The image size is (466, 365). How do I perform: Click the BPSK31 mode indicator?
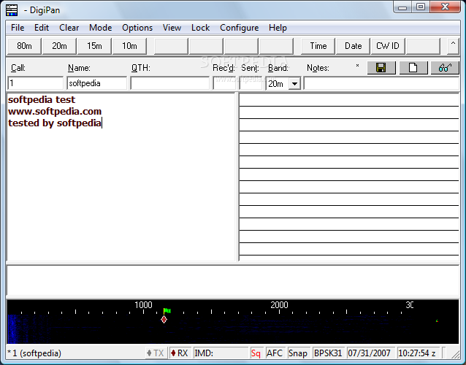(x=328, y=353)
